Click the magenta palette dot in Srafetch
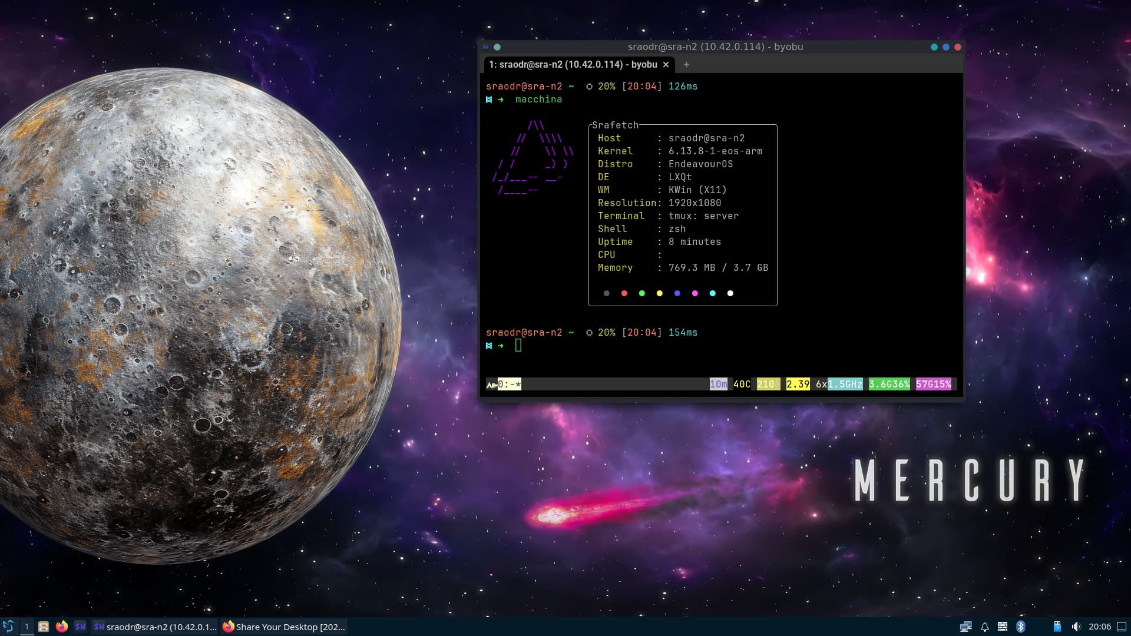 (695, 293)
